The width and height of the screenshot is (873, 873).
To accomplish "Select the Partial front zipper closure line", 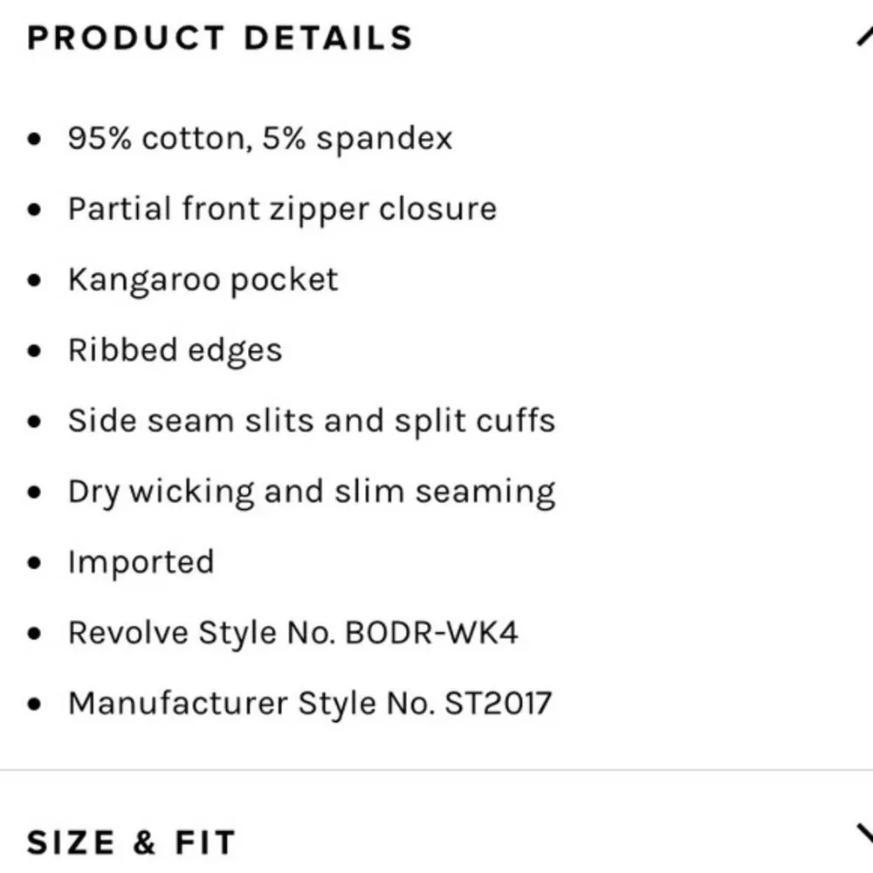I will coord(282,209).
